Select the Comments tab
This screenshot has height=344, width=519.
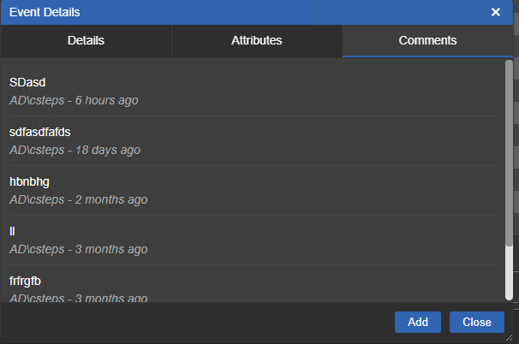tap(427, 41)
